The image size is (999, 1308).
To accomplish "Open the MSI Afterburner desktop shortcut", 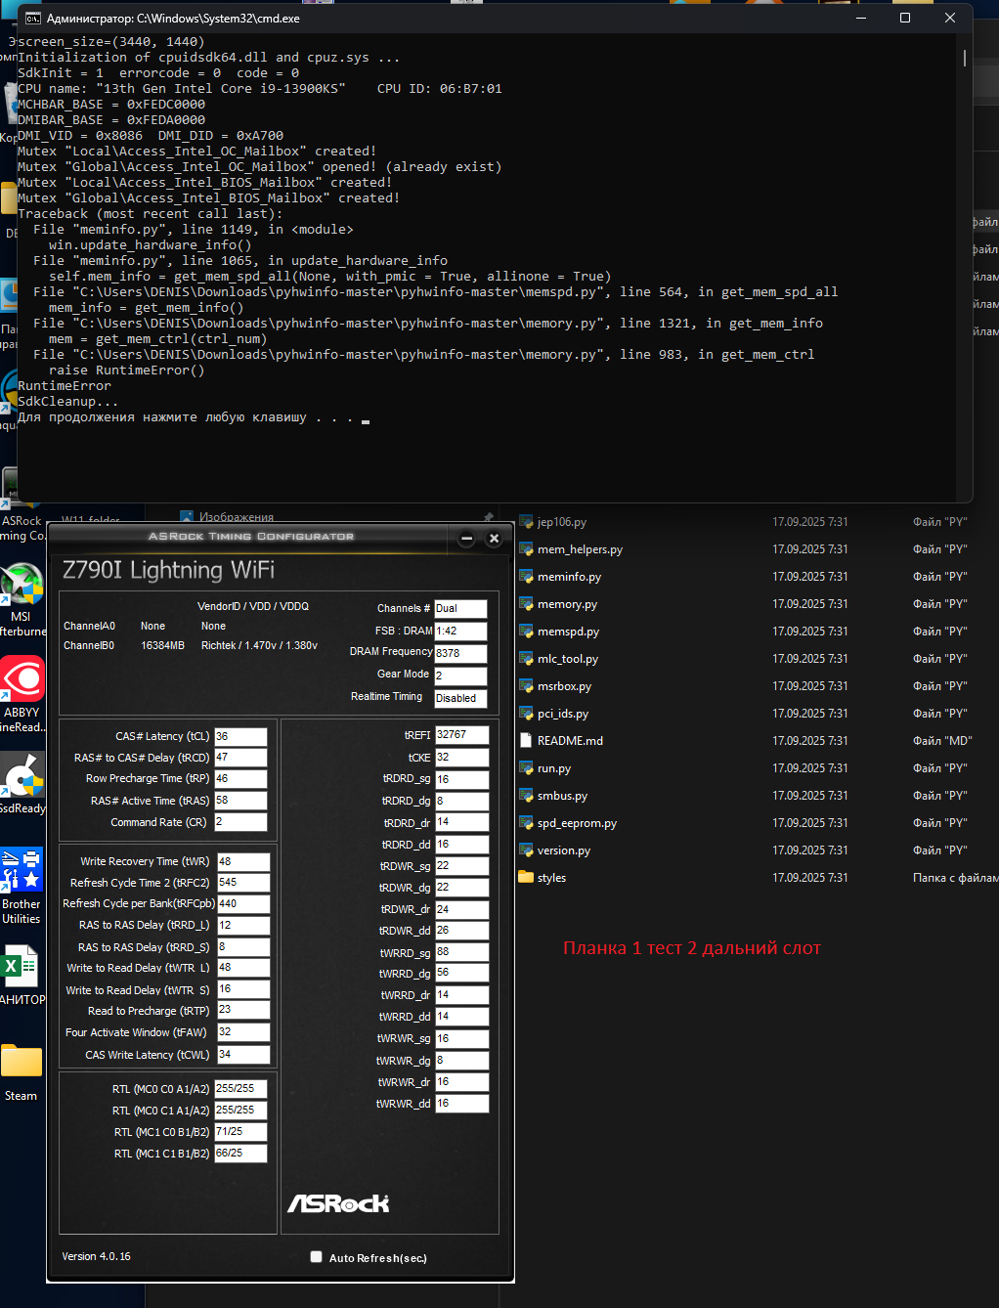I will [x=22, y=585].
